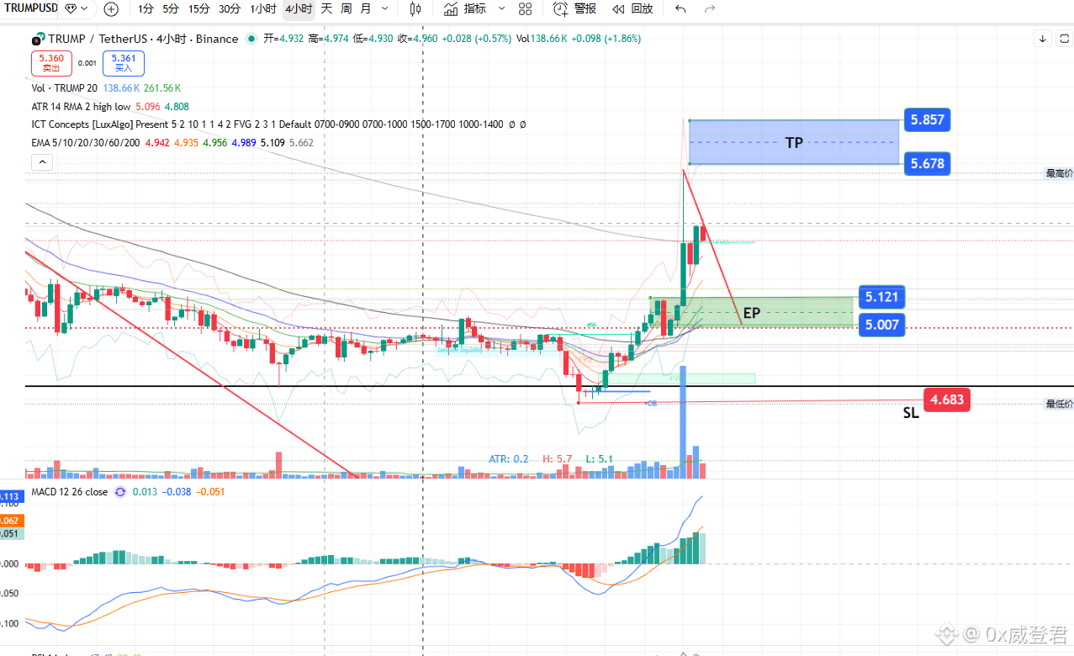
Task: Click the undo arrow icon
Action: pos(680,9)
